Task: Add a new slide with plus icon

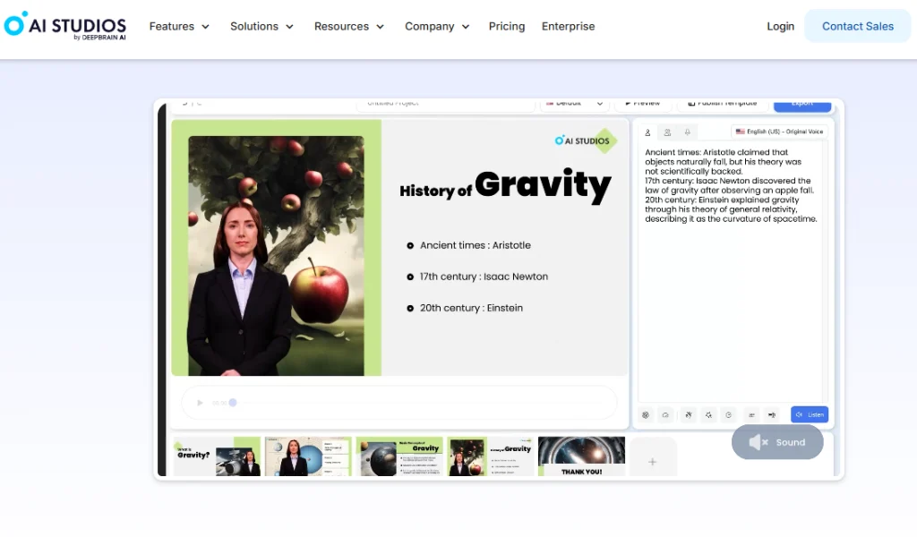Action: pos(652,462)
